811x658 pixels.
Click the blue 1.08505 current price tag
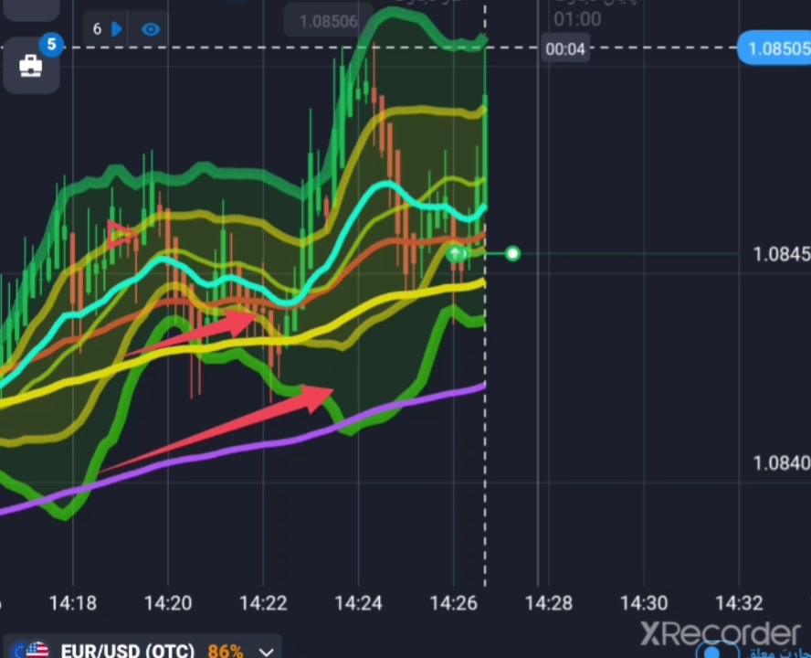(x=774, y=48)
